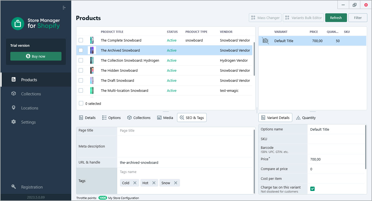Click the thumbnail of The Complete Snowboard

(x=92, y=40)
